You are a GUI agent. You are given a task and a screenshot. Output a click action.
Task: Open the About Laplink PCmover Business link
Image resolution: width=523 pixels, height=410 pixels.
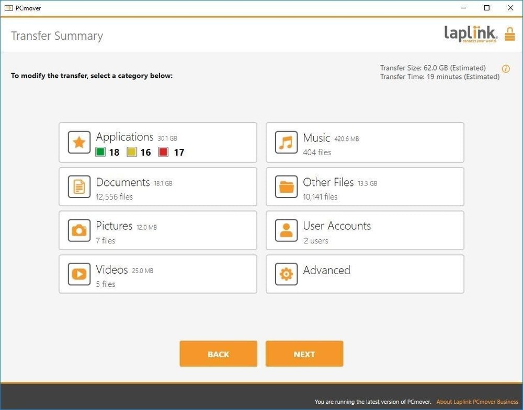pyautogui.click(x=477, y=402)
